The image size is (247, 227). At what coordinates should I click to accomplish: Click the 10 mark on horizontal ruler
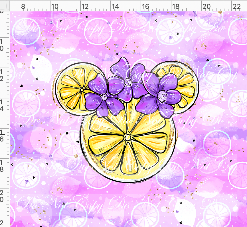[55, 7]
